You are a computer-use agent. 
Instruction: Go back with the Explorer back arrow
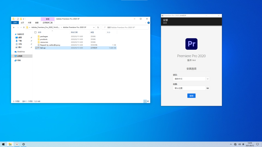(x=14, y=27)
